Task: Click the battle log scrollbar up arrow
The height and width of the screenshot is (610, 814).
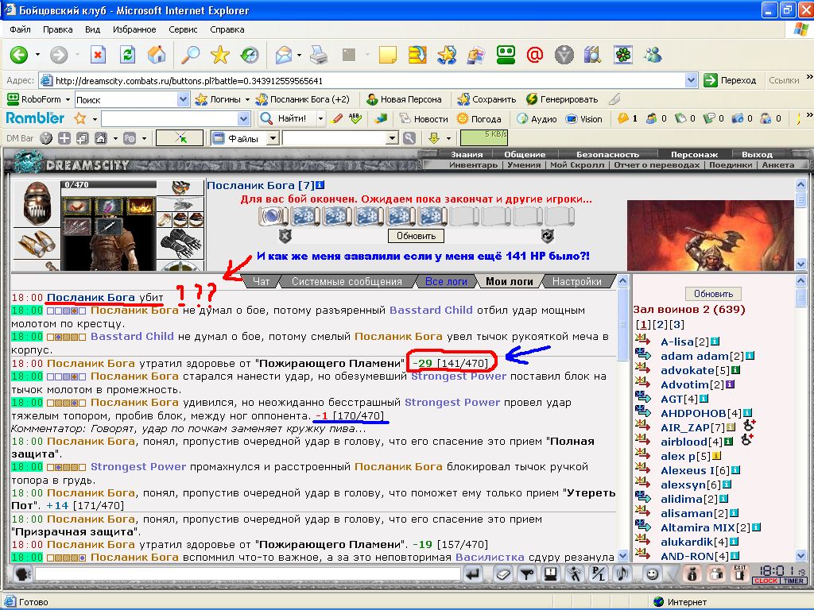Action: [x=622, y=281]
